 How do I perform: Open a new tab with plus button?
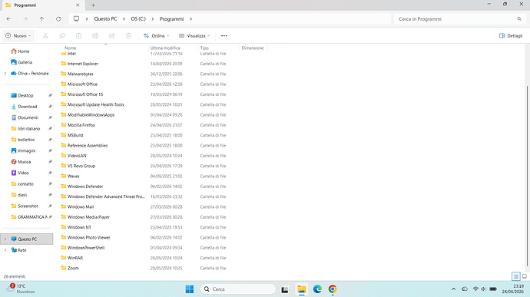[x=93, y=5]
